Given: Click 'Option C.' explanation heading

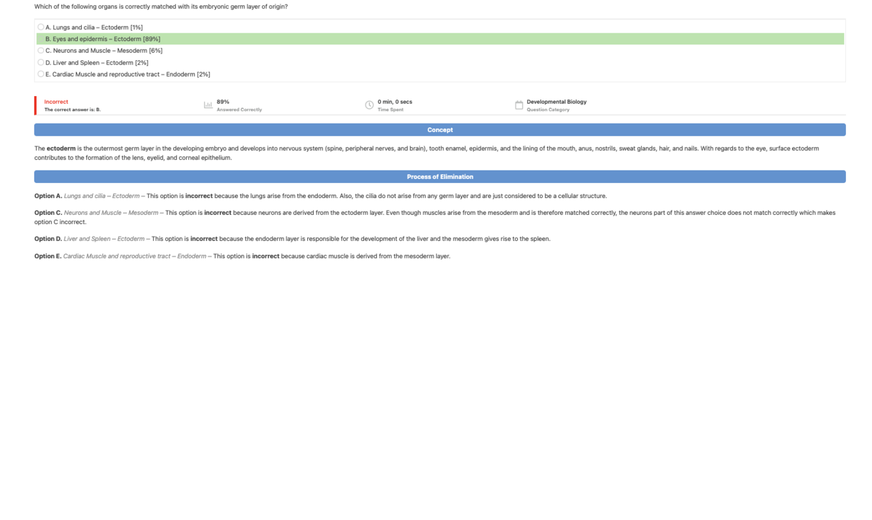Looking at the screenshot, I should [x=48, y=213].
